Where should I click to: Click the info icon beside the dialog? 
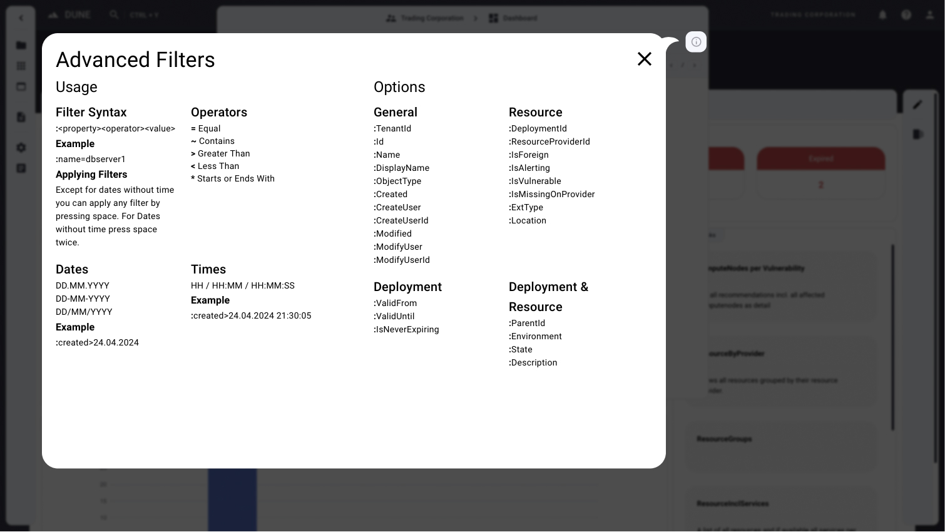tap(696, 42)
